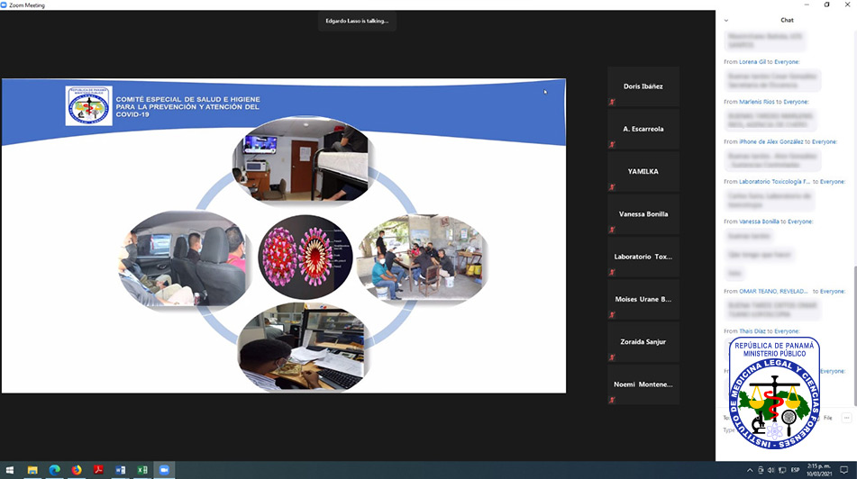
Task: Click the office desk worker photo
Action: pos(303,347)
